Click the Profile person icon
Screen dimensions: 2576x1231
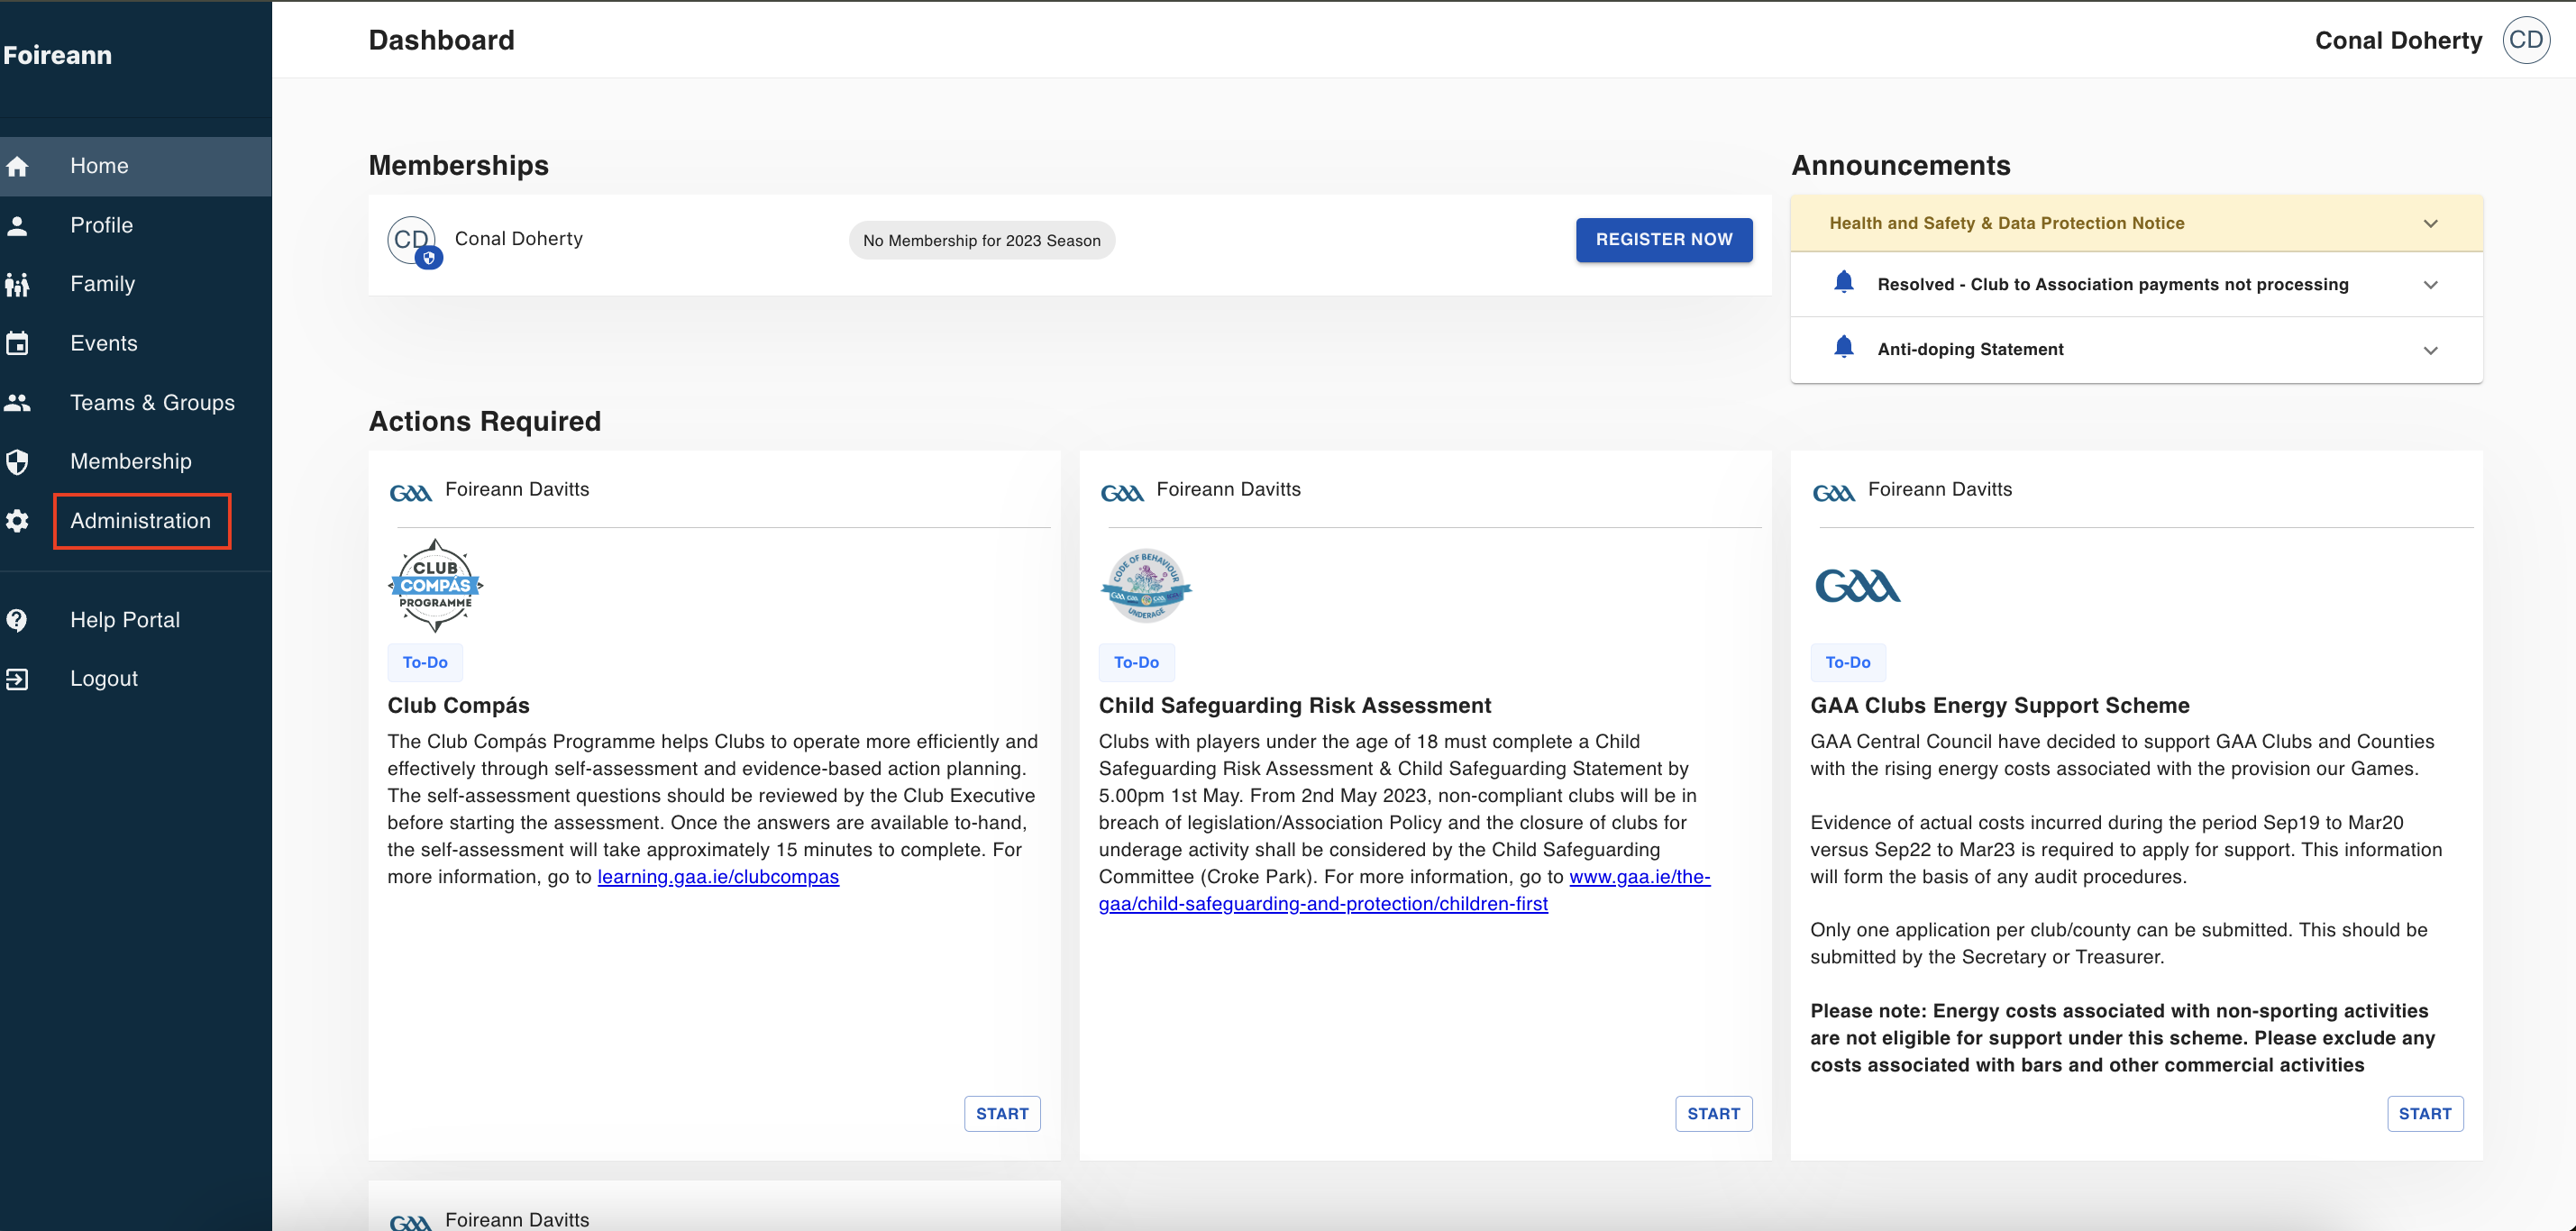[x=19, y=225]
